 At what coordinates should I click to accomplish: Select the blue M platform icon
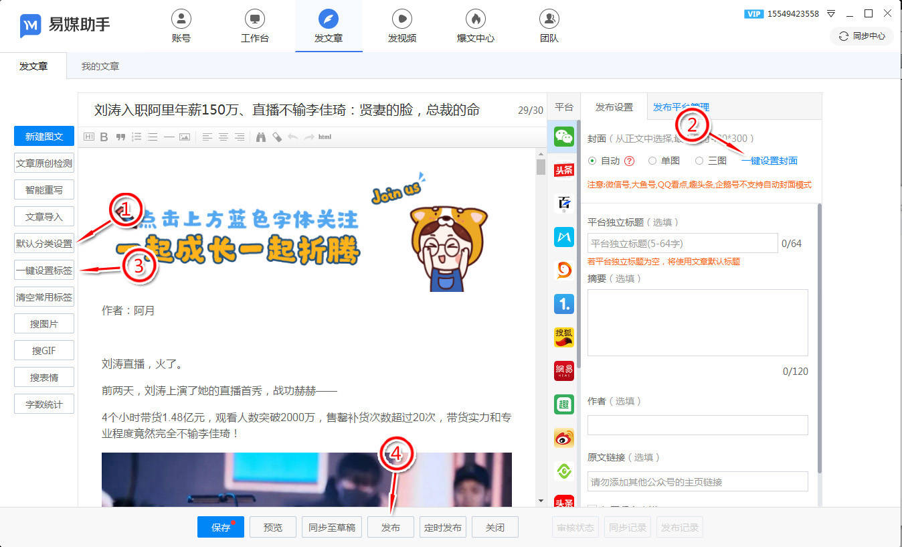(564, 236)
